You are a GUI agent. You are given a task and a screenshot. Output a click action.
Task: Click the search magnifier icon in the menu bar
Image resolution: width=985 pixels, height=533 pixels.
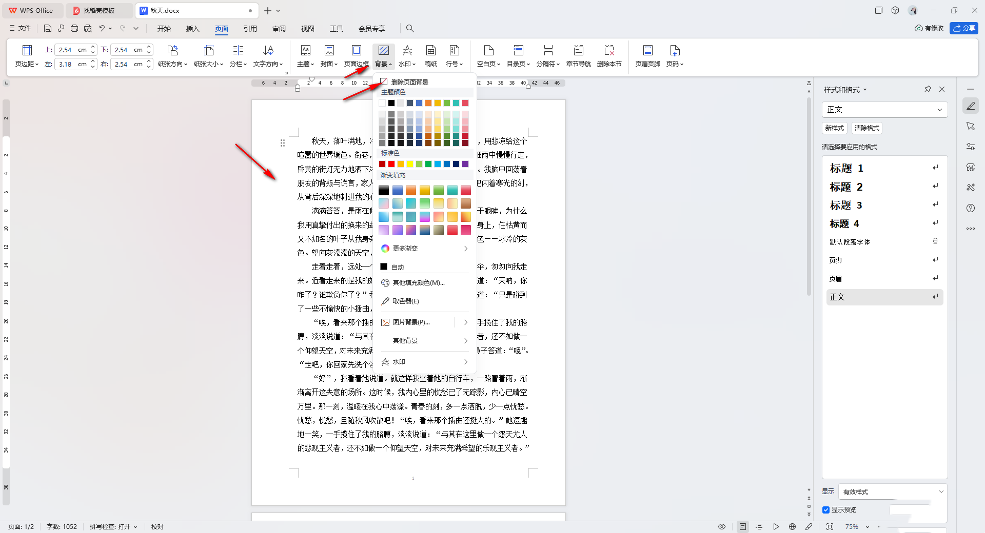pyautogui.click(x=410, y=28)
